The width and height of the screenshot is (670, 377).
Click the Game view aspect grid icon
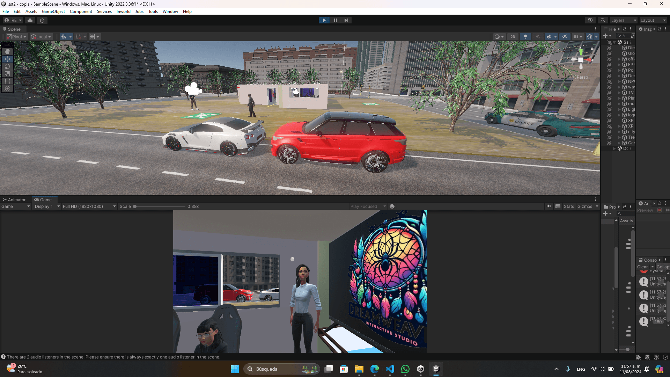coord(558,206)
